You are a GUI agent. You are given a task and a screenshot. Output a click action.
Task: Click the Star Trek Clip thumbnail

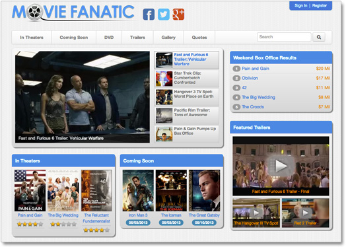(164, 79)
